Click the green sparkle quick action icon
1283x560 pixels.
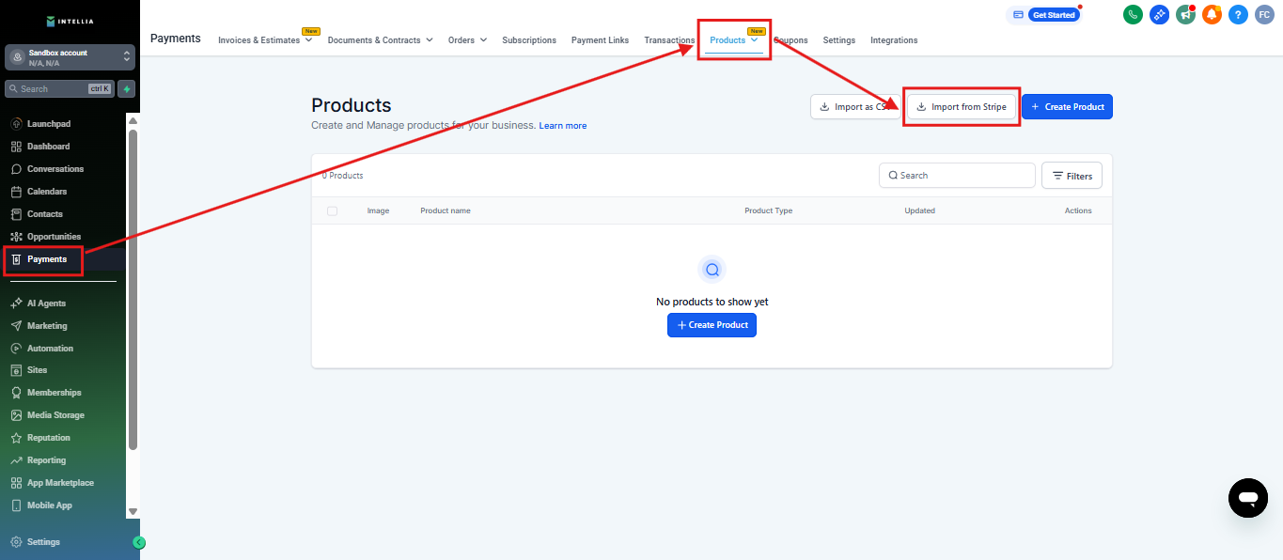[127, 88]
